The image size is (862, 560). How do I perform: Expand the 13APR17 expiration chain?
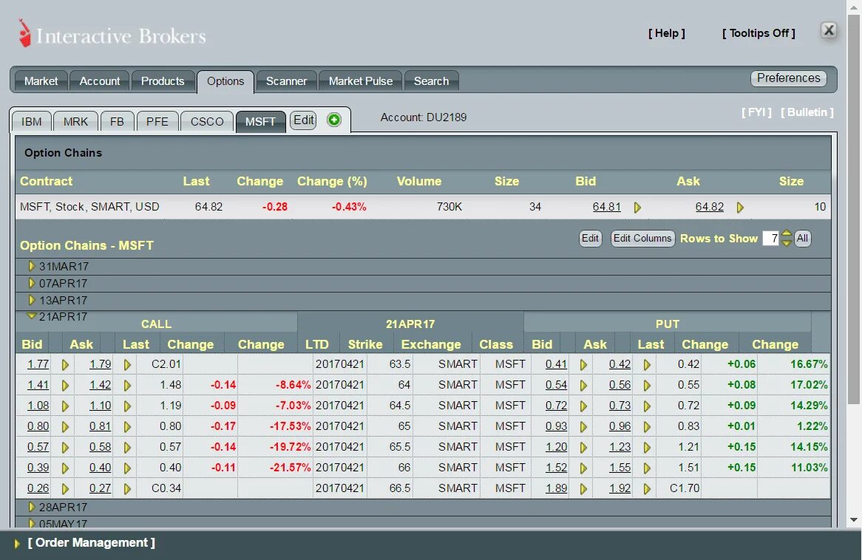tap(31, 301)
